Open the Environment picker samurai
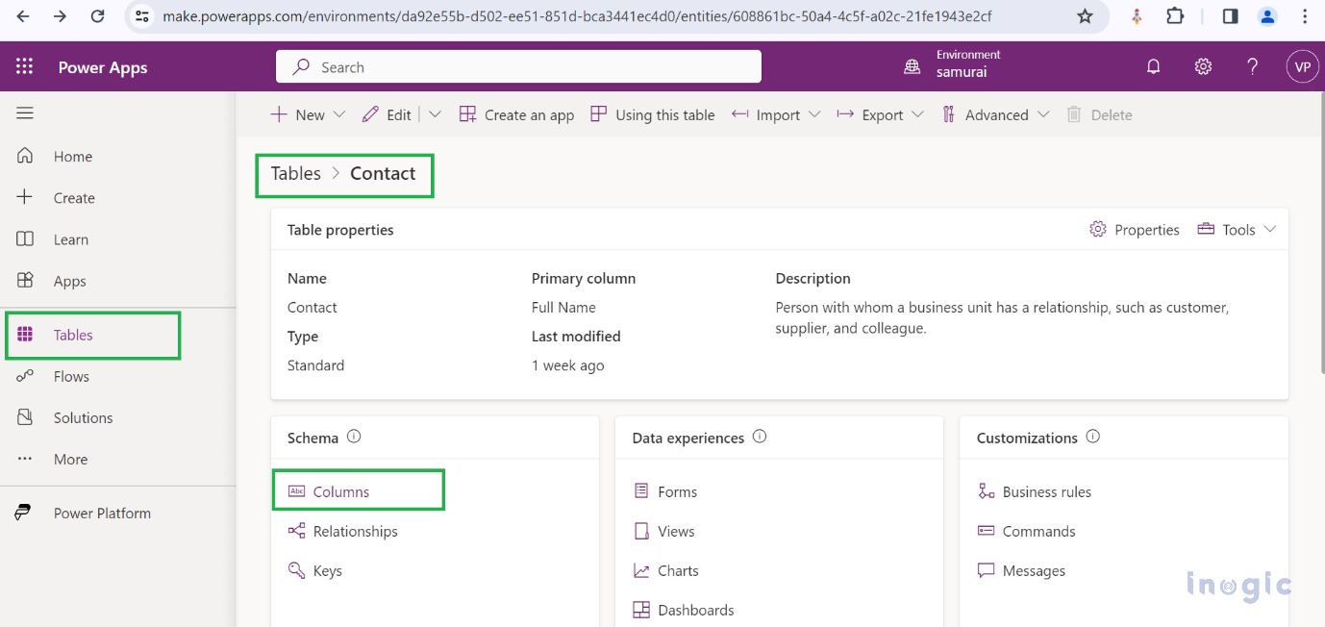1325x627 pixels. coord(952,64)
